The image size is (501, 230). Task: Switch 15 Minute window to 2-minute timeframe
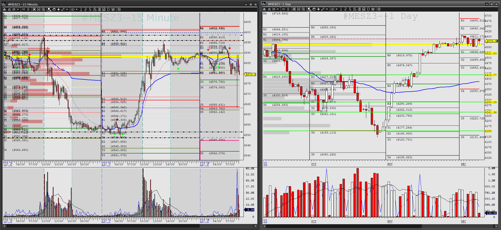pos(86,9)
